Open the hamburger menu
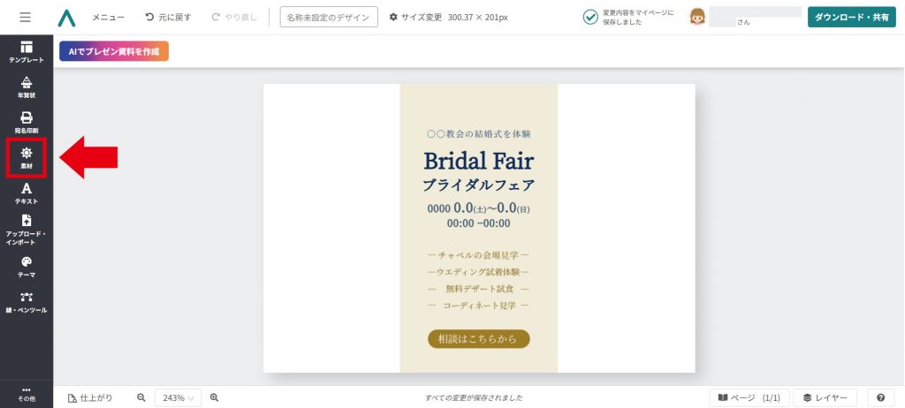This screenshot has width=905, height=408. (26, 18)
